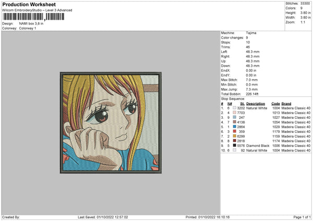
Task: Select thread code 1013
Action: click(276, 113)
